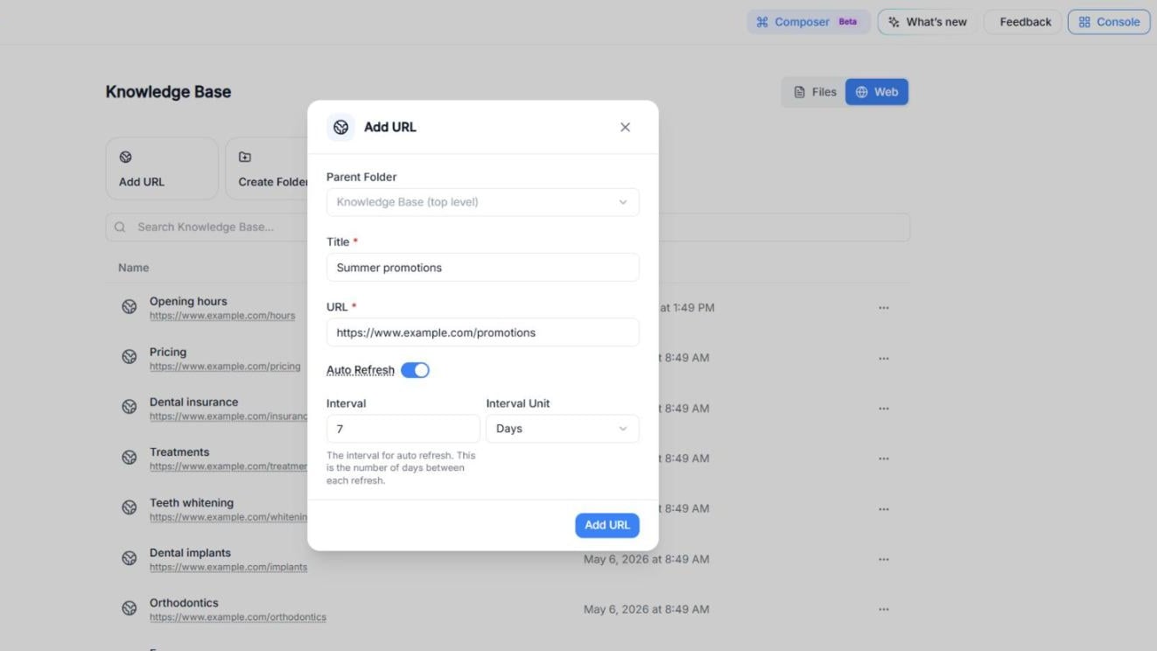Click the Name column header
1157x651 pixels.
(134, 268)
